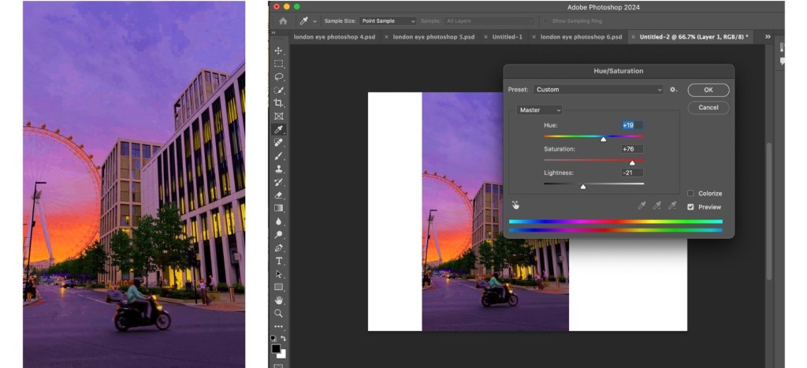Select the Move tool
This screenshot has width=807, height=368.
point(278,50)
